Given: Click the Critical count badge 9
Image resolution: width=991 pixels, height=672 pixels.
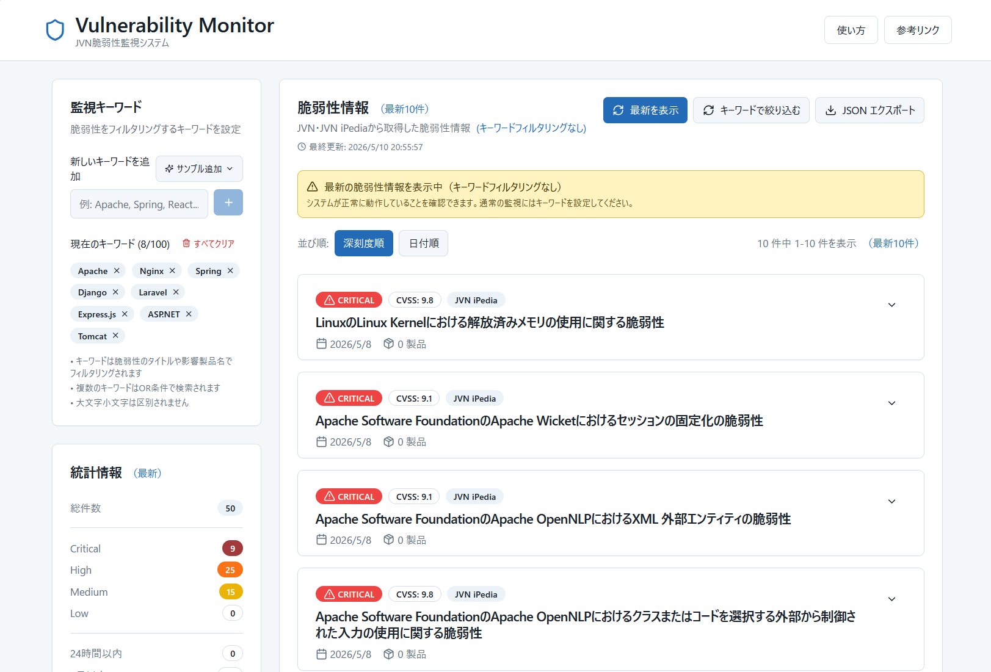Looking at the screenshot, I should click(x=232, y=548).
